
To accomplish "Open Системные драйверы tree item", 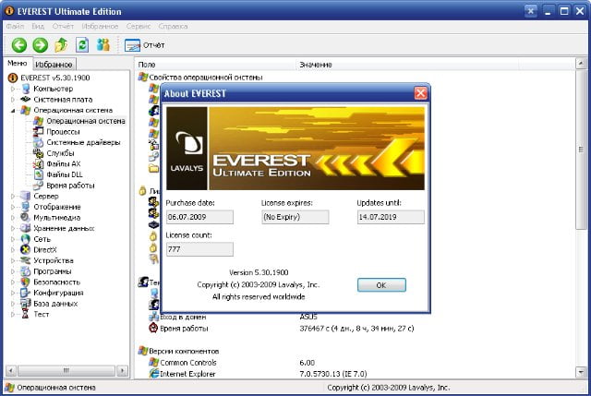I will [81, 142].
